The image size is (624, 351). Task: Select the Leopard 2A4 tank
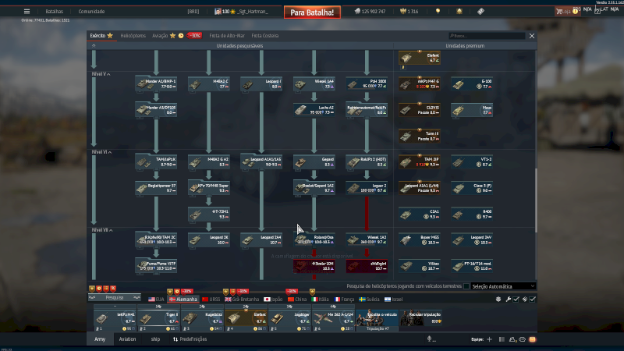point(261,239)
